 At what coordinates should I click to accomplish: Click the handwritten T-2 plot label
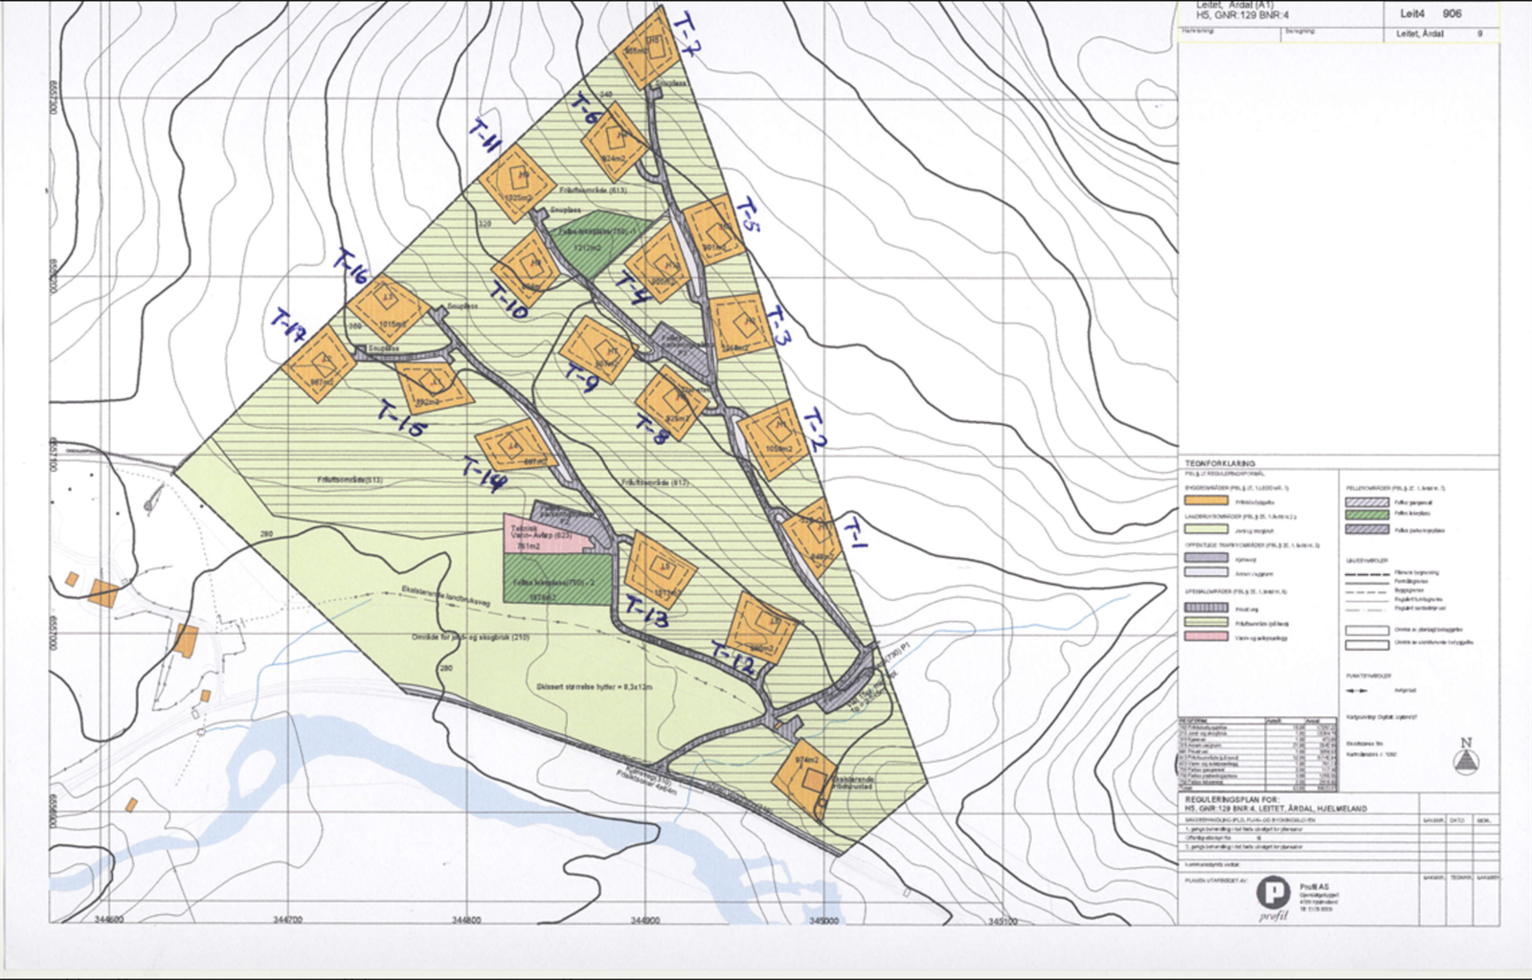tap(815, 431)
